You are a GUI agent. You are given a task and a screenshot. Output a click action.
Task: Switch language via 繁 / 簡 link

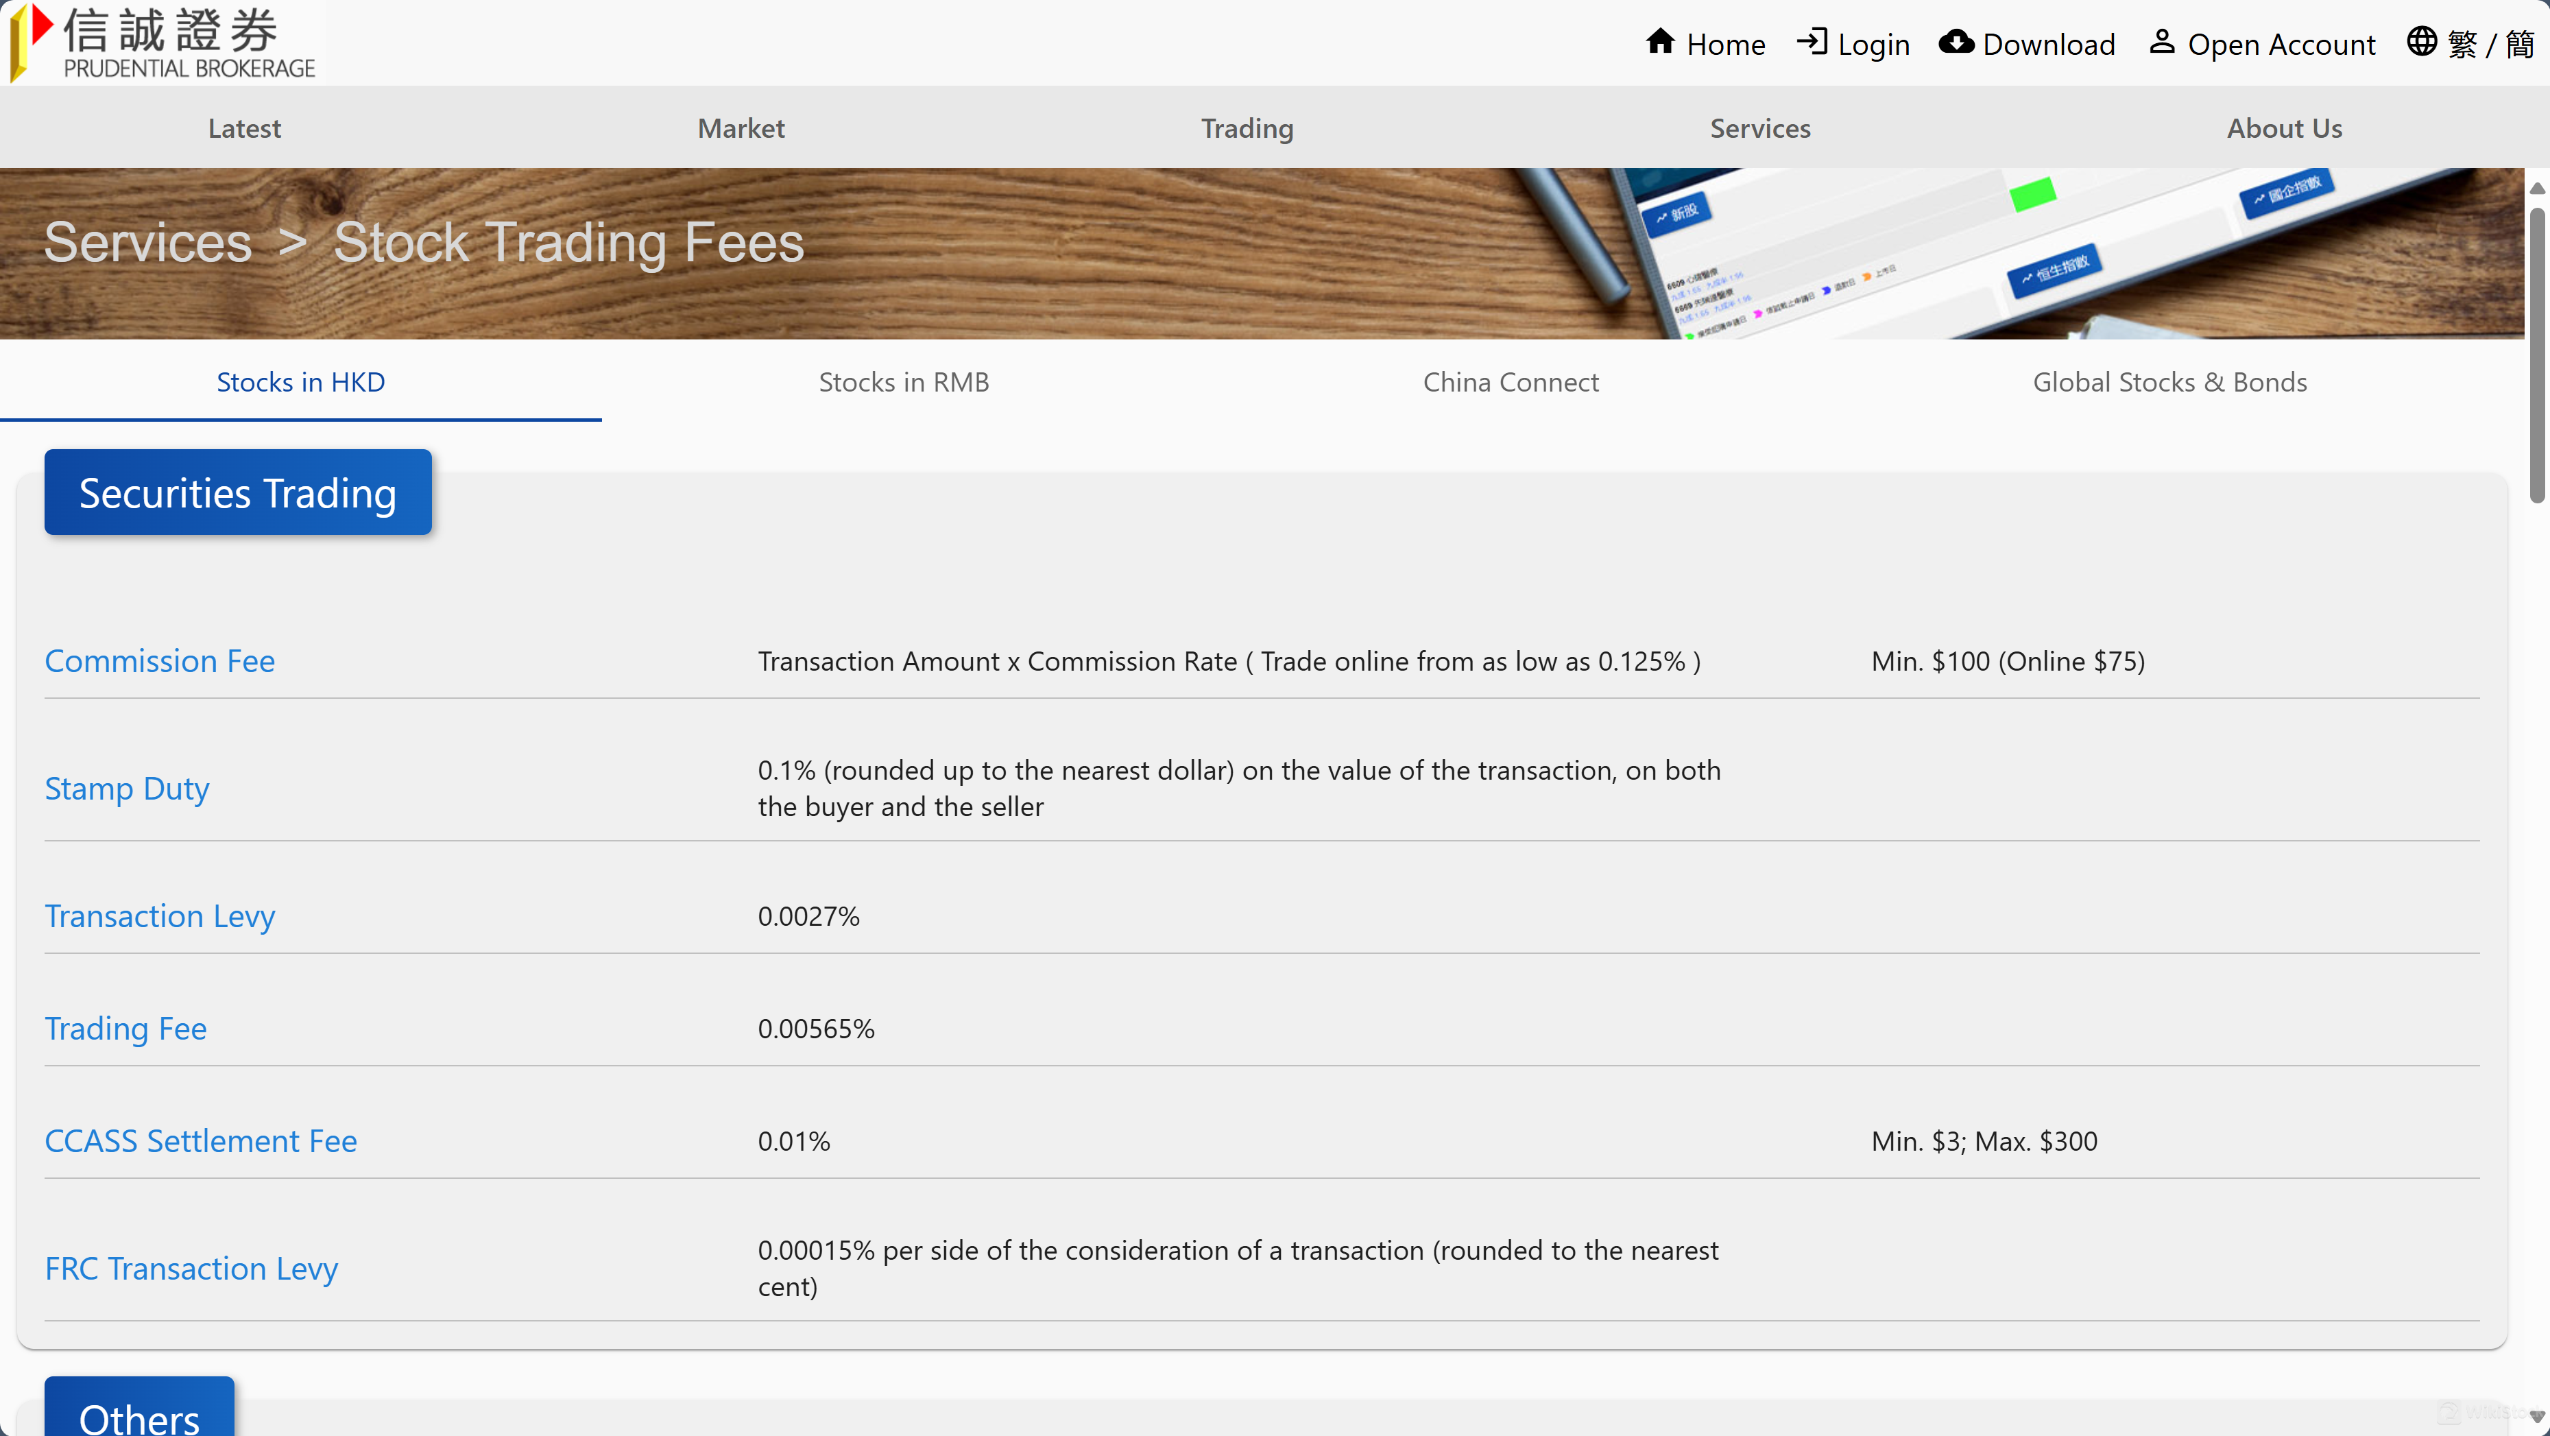click(x=2490, y=45)
